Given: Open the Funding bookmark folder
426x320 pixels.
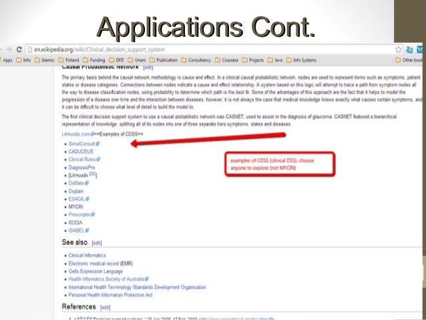Looking at the screenshot, I should [x=94, y=60].
